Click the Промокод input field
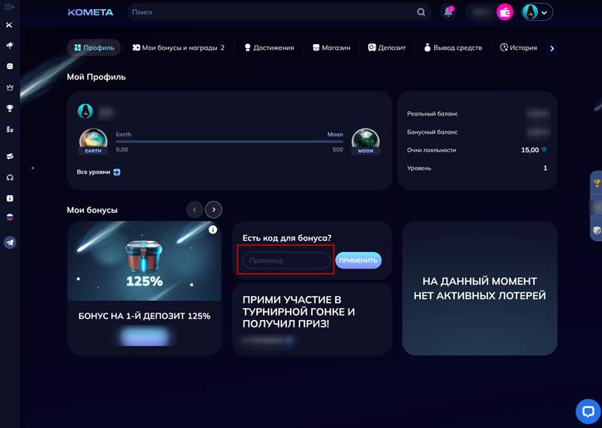The width and height of the screenshot is (602, 428). pyautogui.click(x=286, y=260)
